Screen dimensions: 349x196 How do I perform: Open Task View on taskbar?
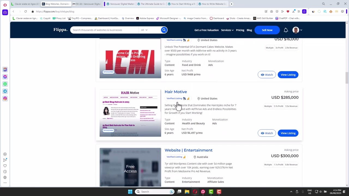pyautogui.click(x=179, y=192)
